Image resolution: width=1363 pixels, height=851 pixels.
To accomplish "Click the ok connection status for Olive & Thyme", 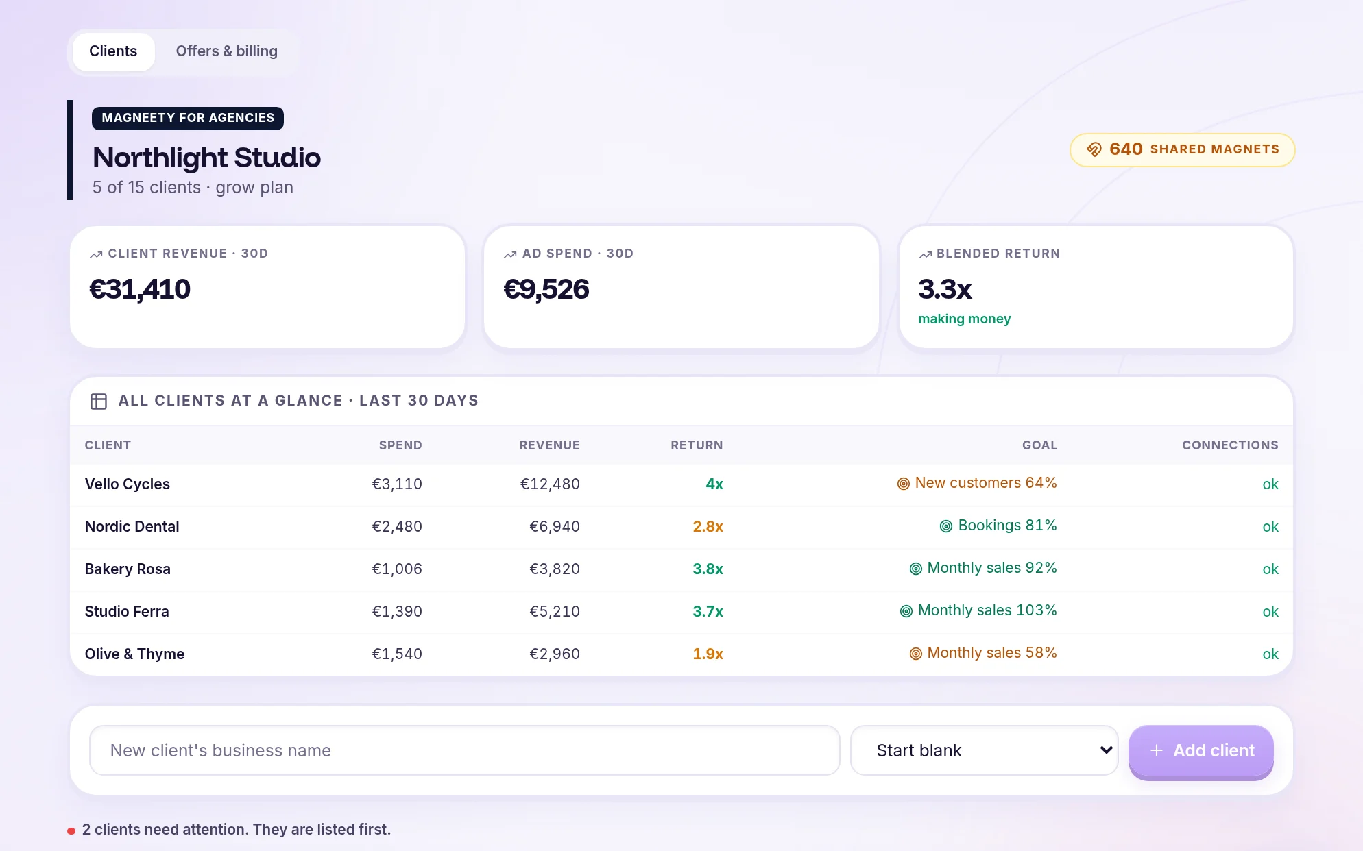I will pos(1270,654).
